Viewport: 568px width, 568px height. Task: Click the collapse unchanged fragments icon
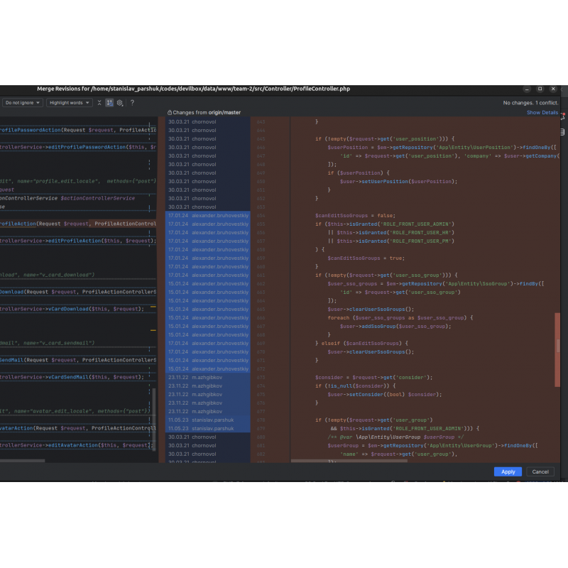tap(99, 103)
